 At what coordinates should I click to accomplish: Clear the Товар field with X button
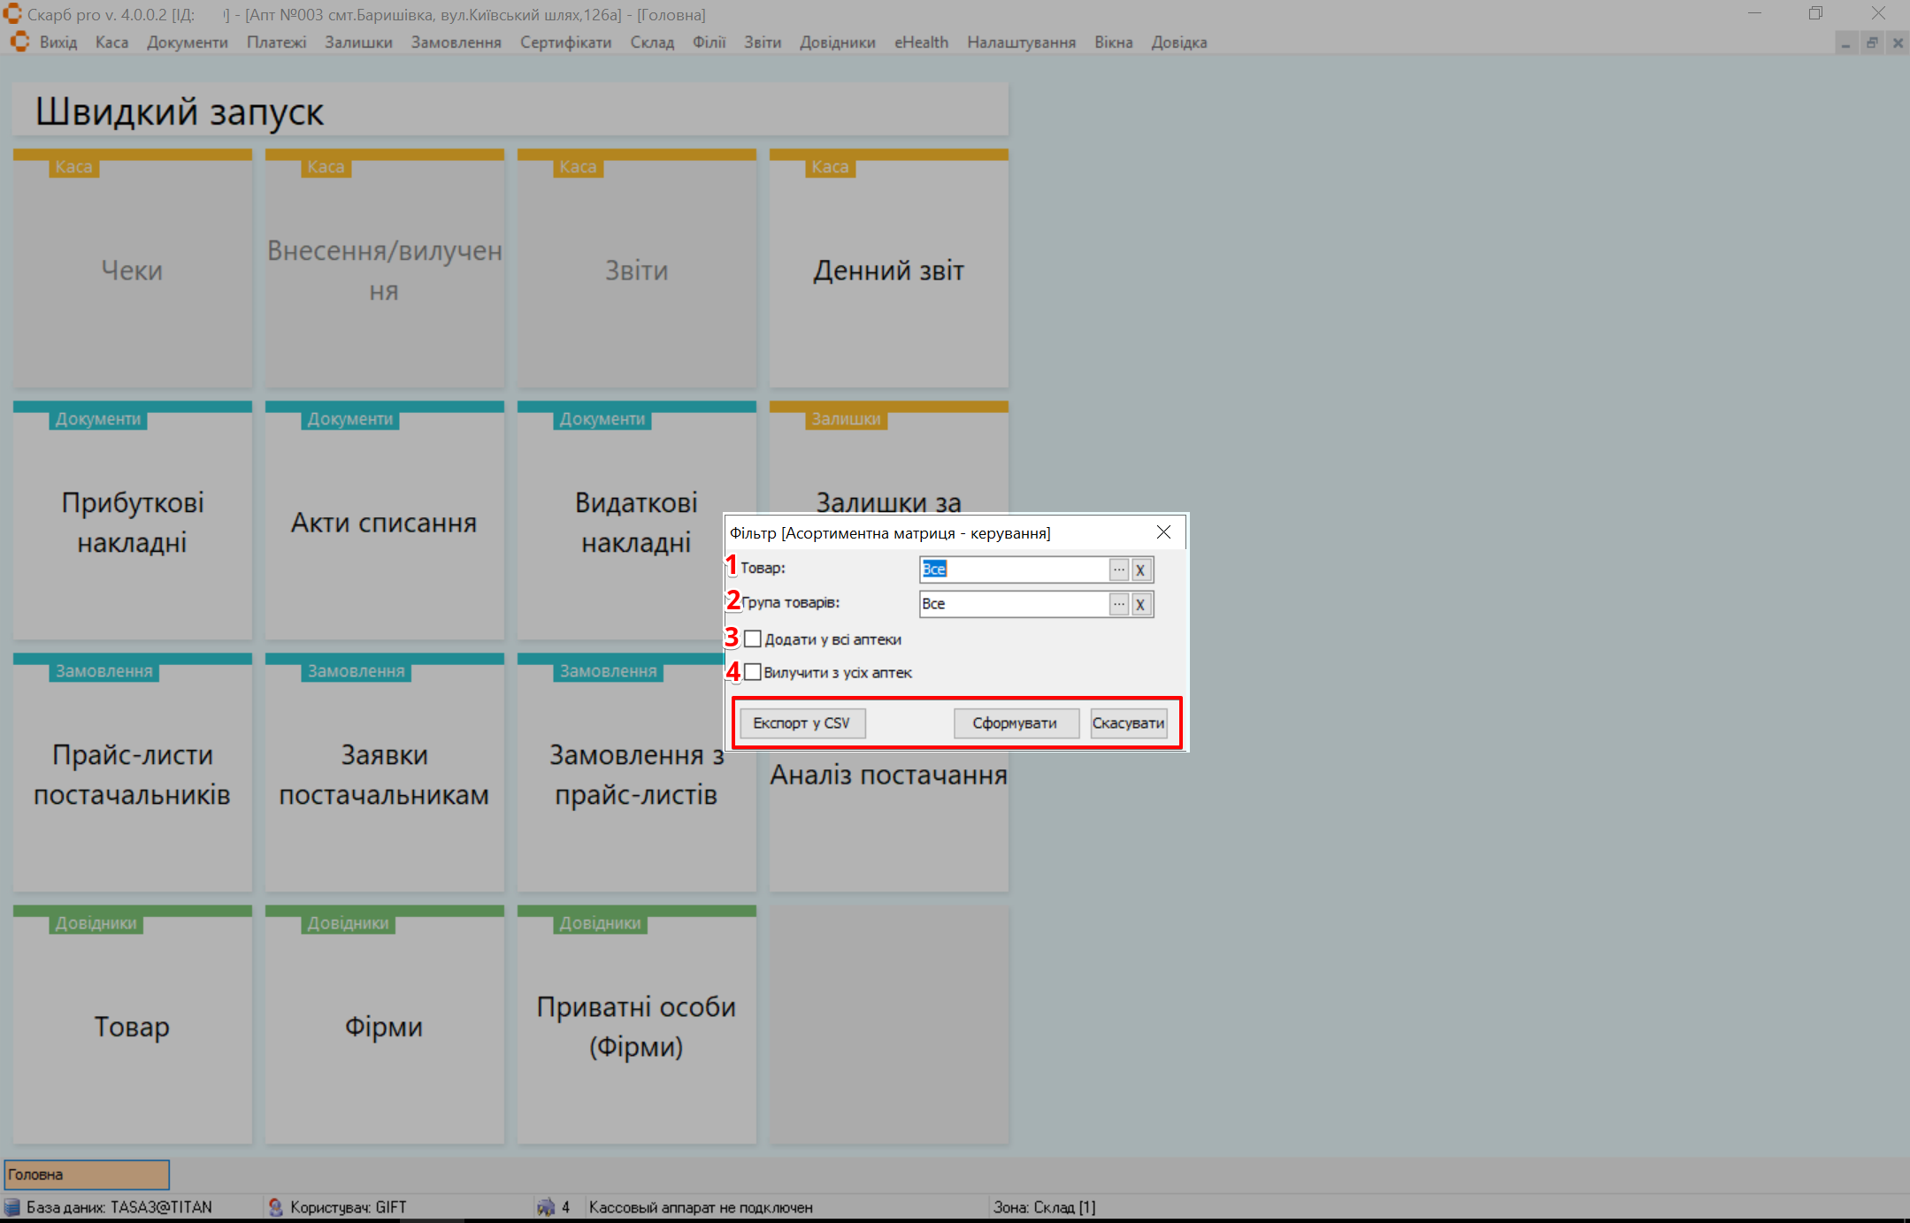(x=1140, y=569)
